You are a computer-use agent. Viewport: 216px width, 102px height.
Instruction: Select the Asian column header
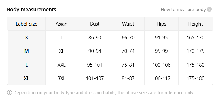click(x=62, y=24)
